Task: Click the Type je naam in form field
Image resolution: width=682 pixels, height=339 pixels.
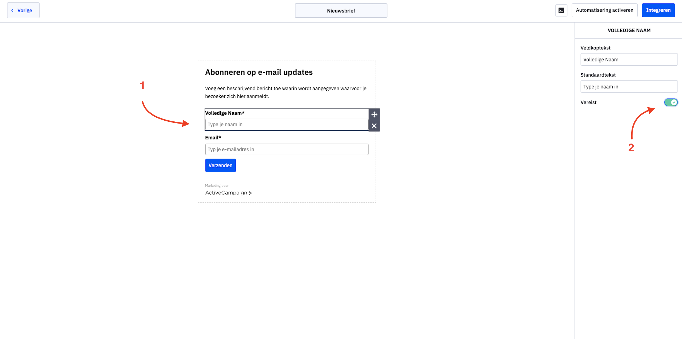Action: (287, 124)
